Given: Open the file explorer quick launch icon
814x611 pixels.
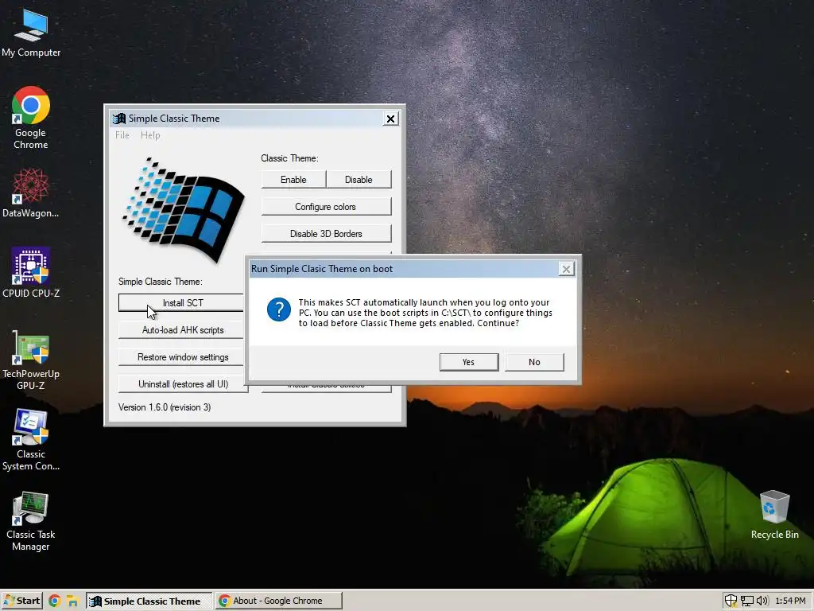Looking at the screenshot, I should 72,601.
